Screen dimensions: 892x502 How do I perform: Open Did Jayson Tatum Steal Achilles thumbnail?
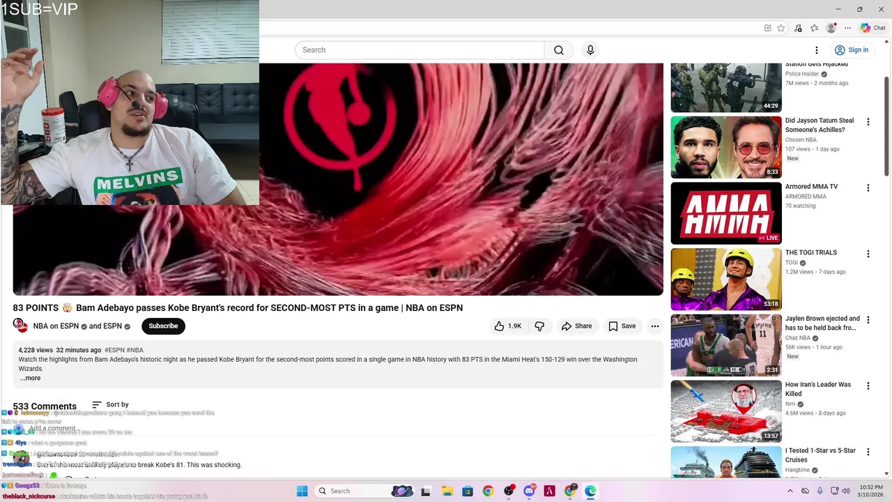point(726,147)
